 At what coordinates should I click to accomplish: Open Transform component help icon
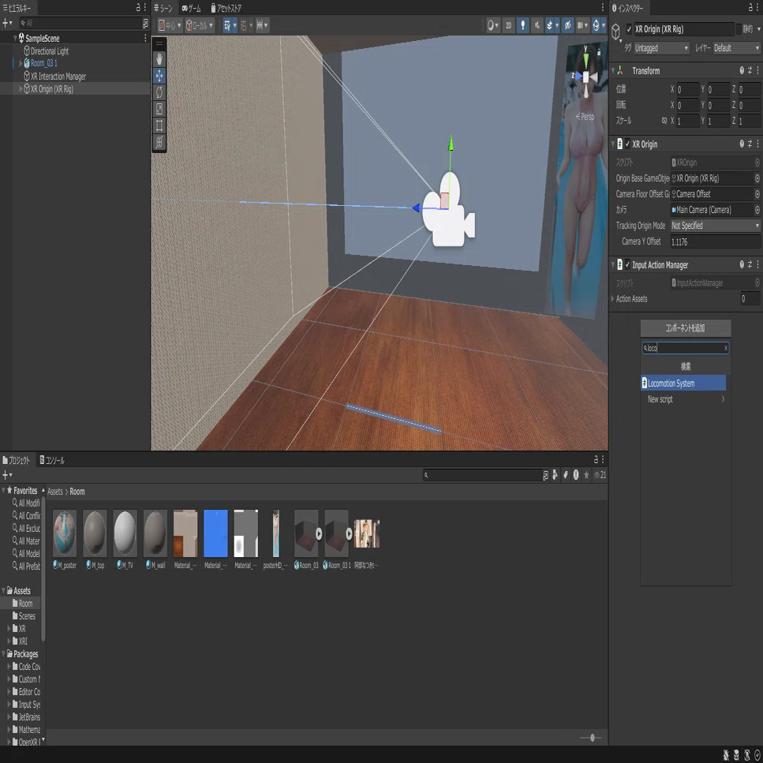point(742,71)
